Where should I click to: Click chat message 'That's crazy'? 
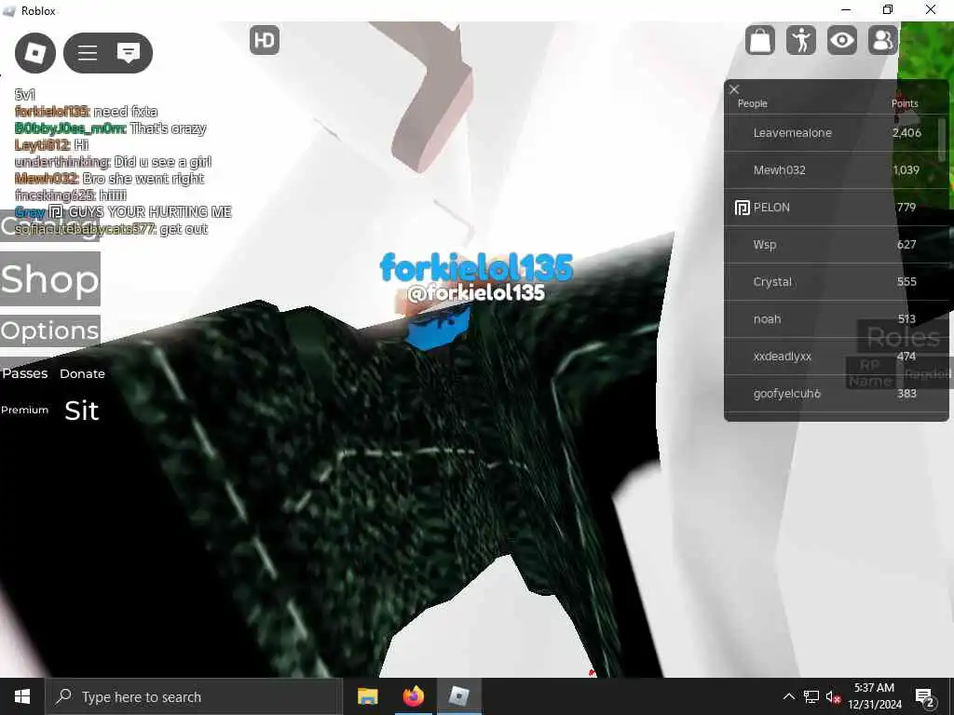point(168,128)
